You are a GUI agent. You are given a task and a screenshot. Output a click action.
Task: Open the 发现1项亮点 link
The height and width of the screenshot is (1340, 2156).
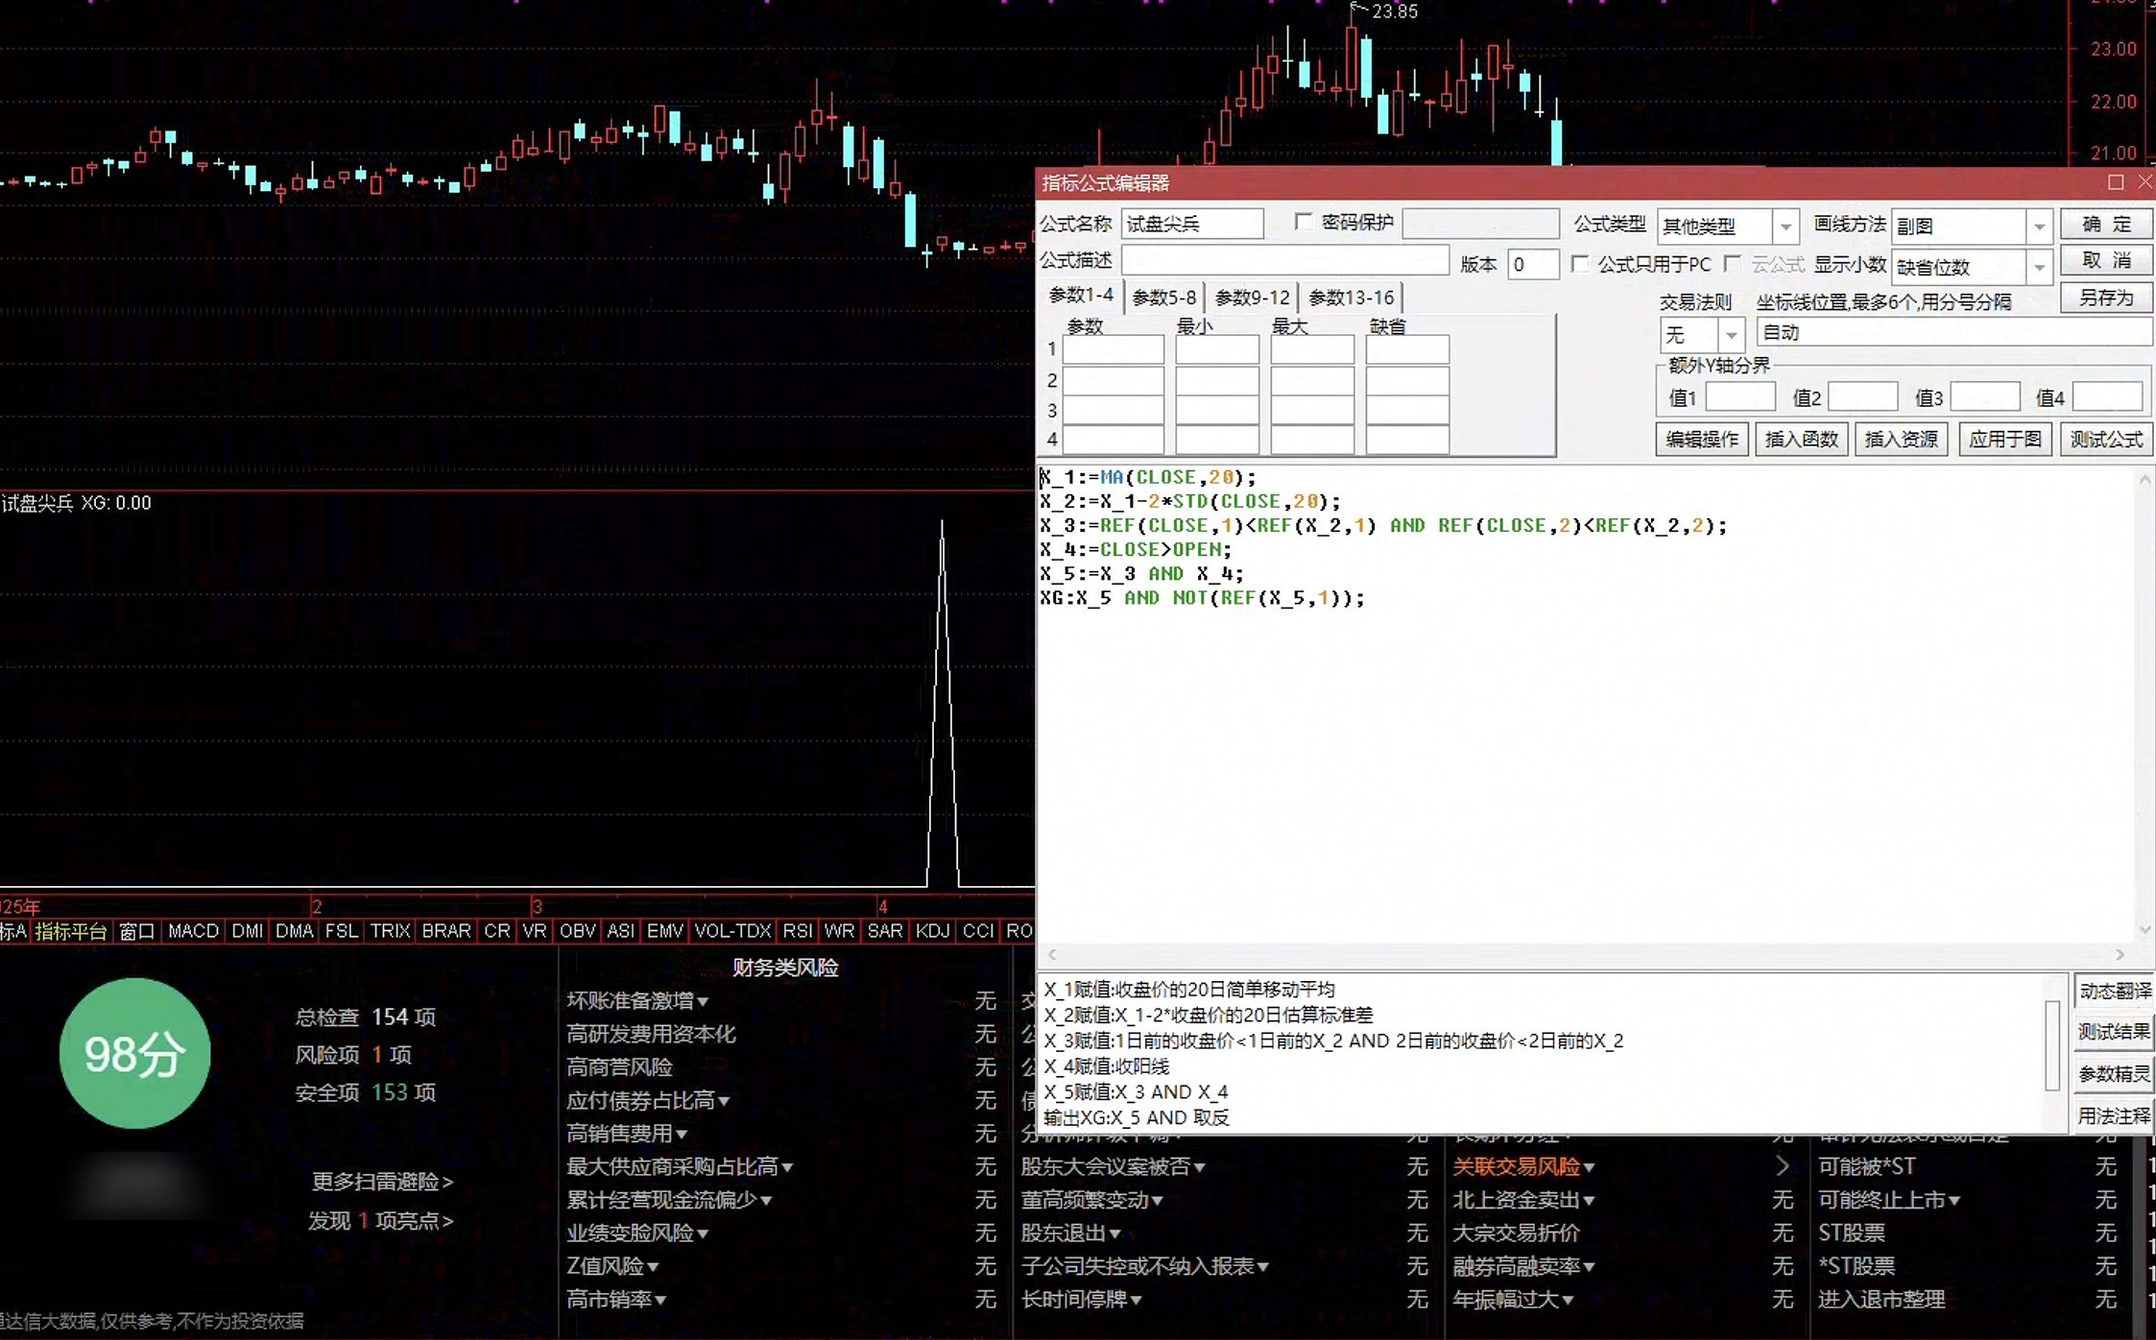point(380,1221)
